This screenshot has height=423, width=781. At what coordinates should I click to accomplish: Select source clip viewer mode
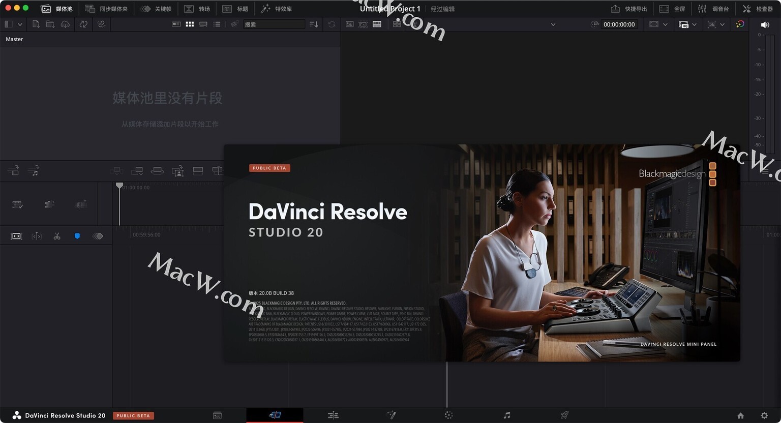pyautogui.click(x=350, y=24)
